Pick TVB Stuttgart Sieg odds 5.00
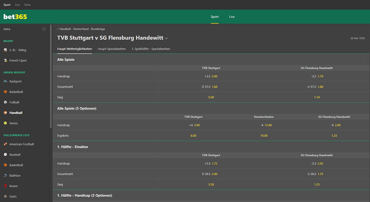370x202 pixels. (x=211, y=97)
